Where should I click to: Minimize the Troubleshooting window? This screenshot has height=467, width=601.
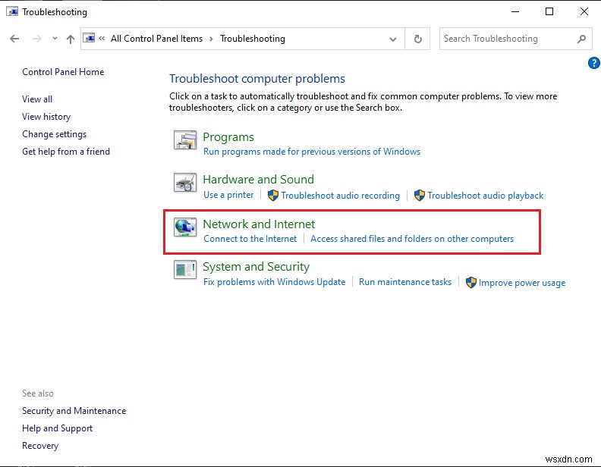click(x=515, y=11)
